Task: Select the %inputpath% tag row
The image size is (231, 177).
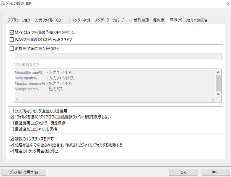Action: click(115, 78)
